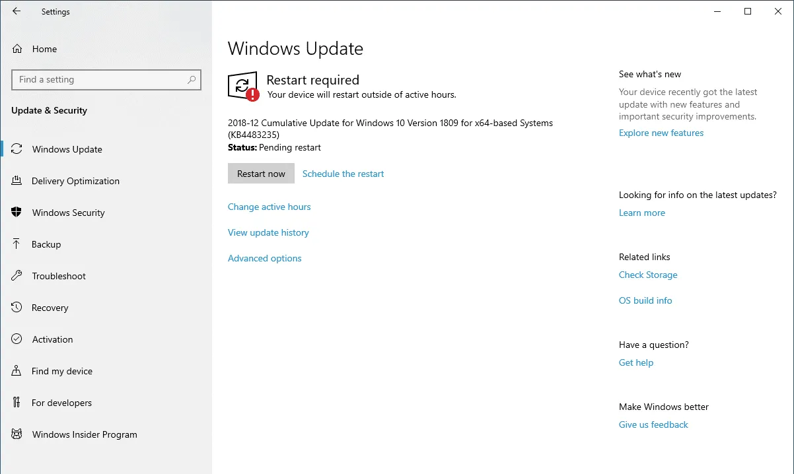Open Recovery settings via its clock icon
Screen dimensions: 794x474
[x=17, y=307]
